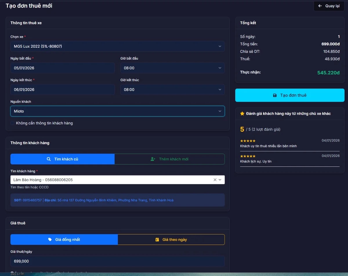Screen dimensions: 348x276
Task: Click the Tạo đơn thuê button
Action: [289, 95]
